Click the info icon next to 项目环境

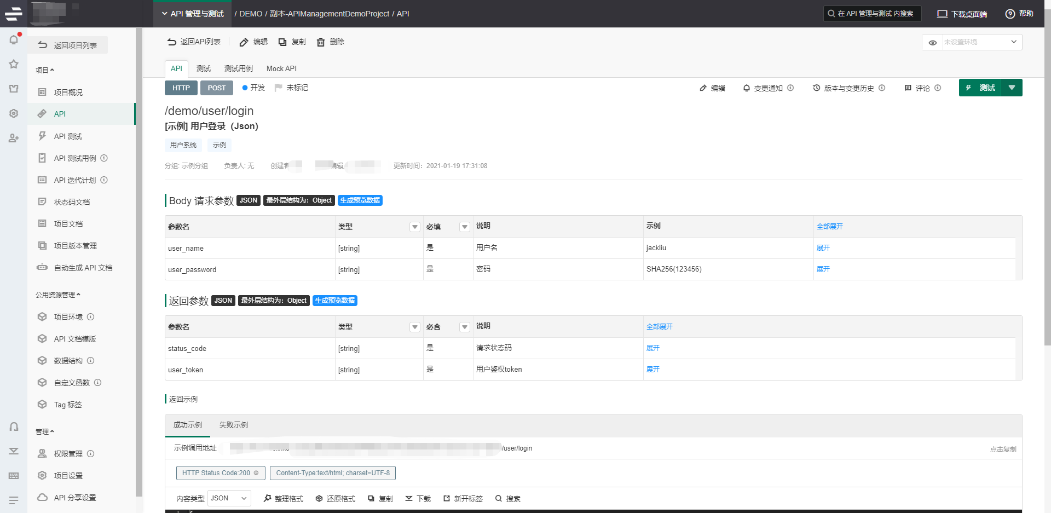tap(91, 317)
